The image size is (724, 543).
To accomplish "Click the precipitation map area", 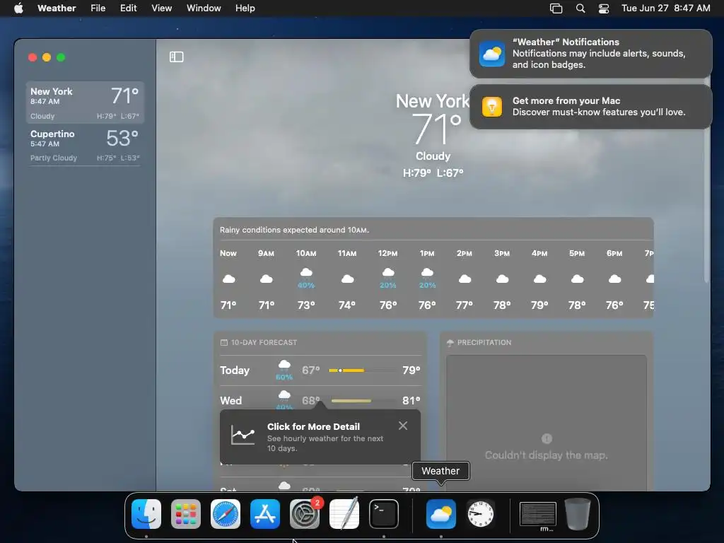I will [x=547, y=423].
